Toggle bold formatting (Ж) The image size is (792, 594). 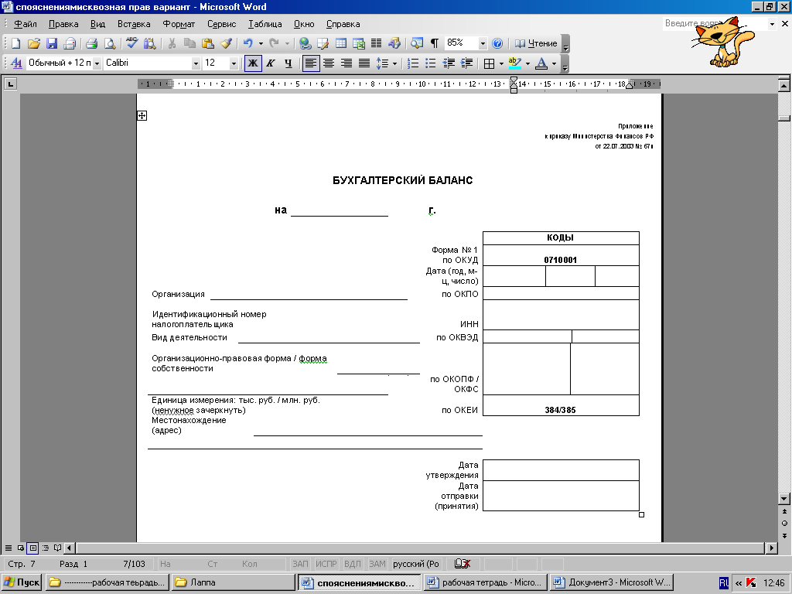253,63
